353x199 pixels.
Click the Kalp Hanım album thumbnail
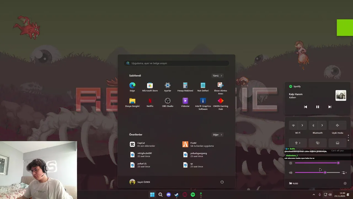click(341, 95)
